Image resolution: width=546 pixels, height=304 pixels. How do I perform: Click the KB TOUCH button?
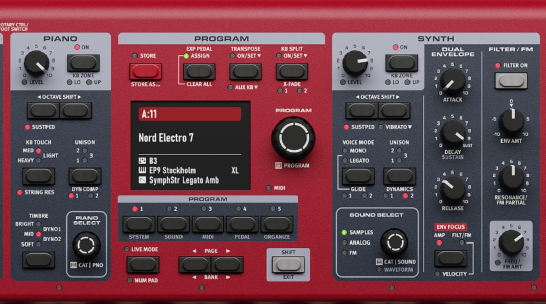pos(38,176)
